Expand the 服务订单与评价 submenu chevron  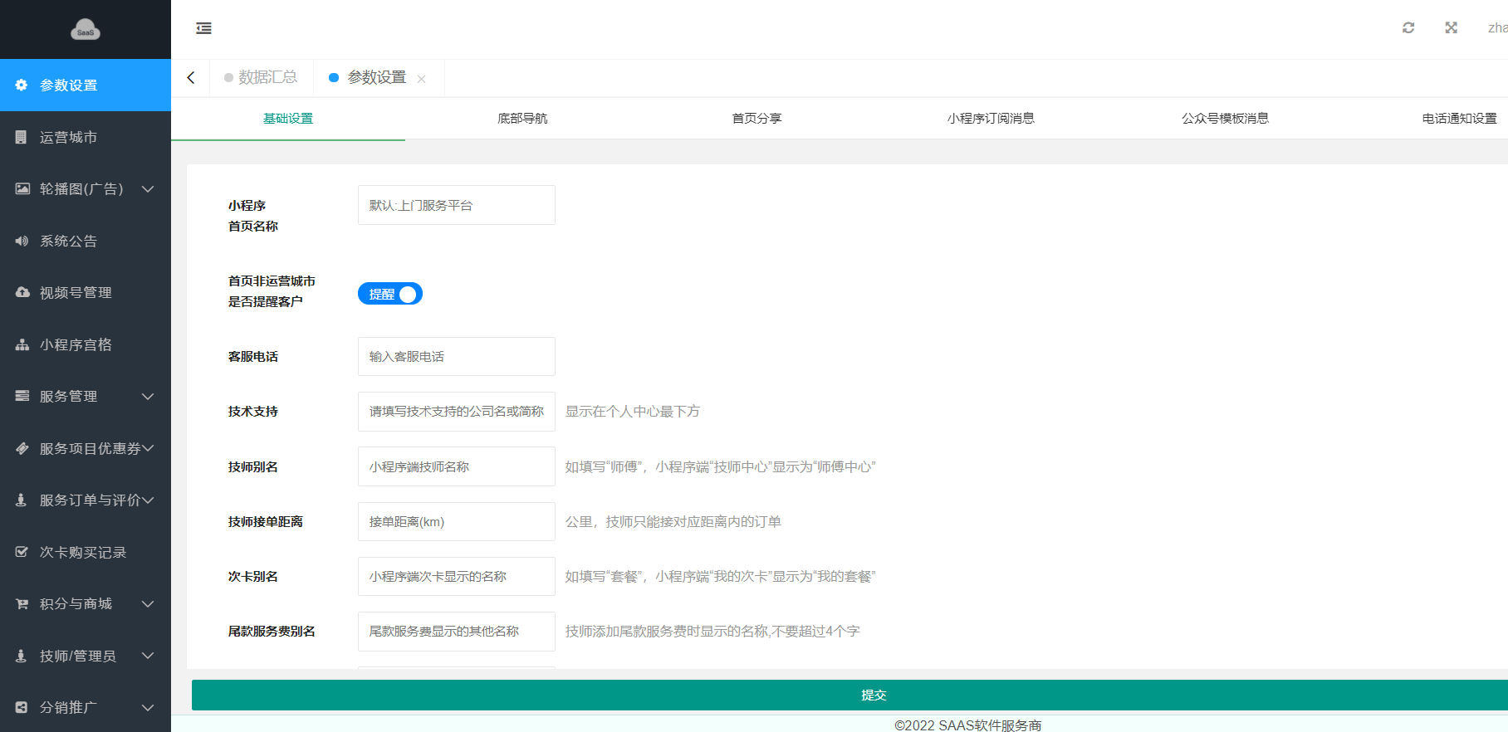click(x=148, y=500)
